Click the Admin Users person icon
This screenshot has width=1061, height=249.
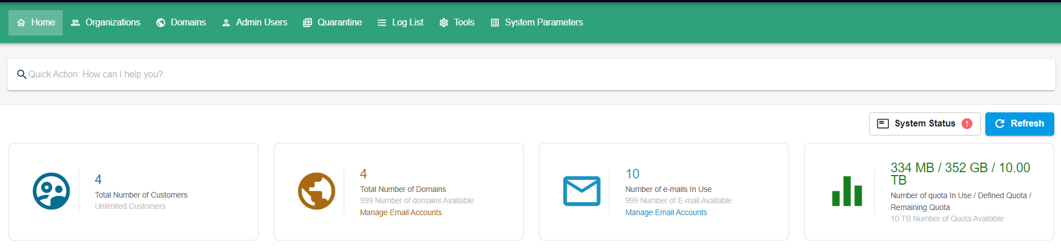(226, 23)
